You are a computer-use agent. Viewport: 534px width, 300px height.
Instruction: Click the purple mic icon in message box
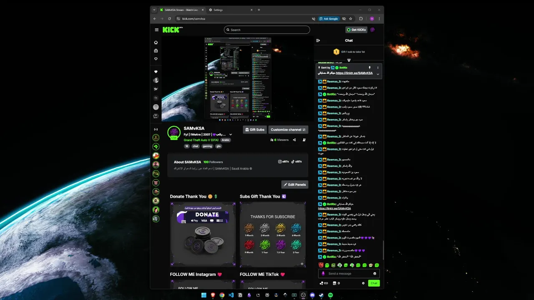[x=323, y=274]
